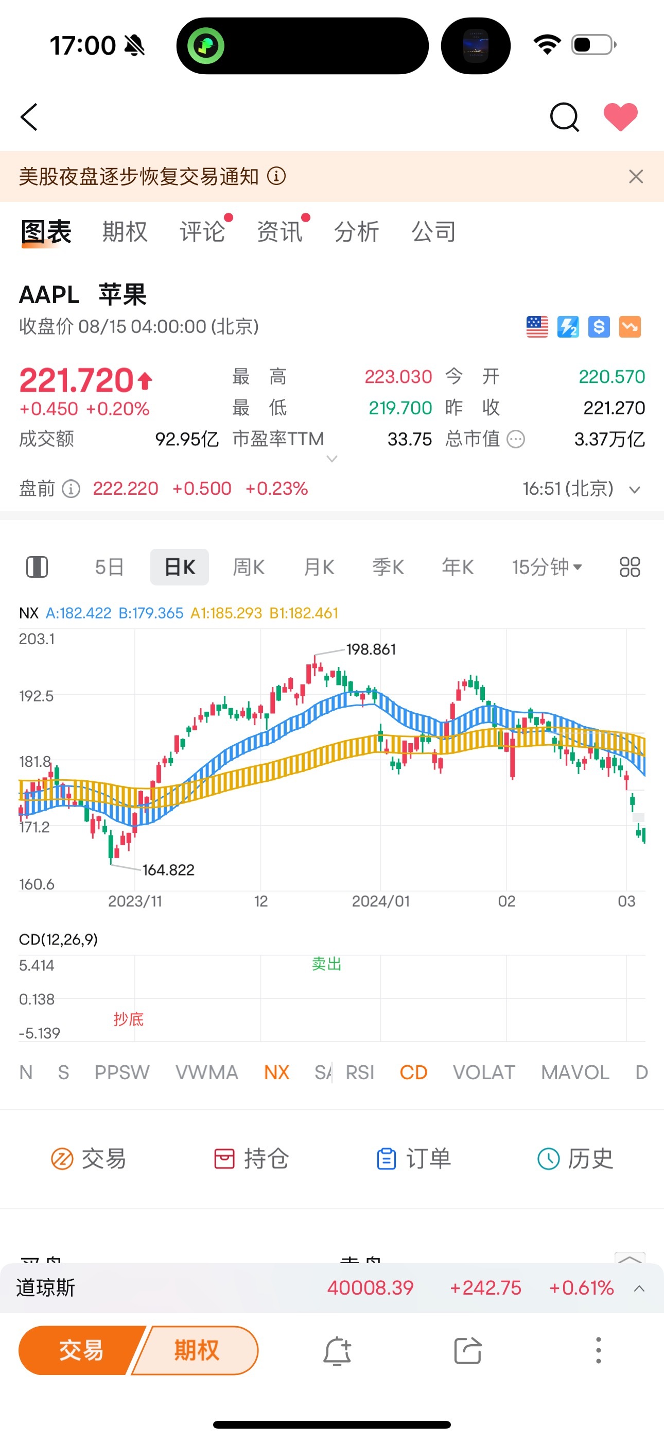Open 盘前 info icon

tap(71, 489)
